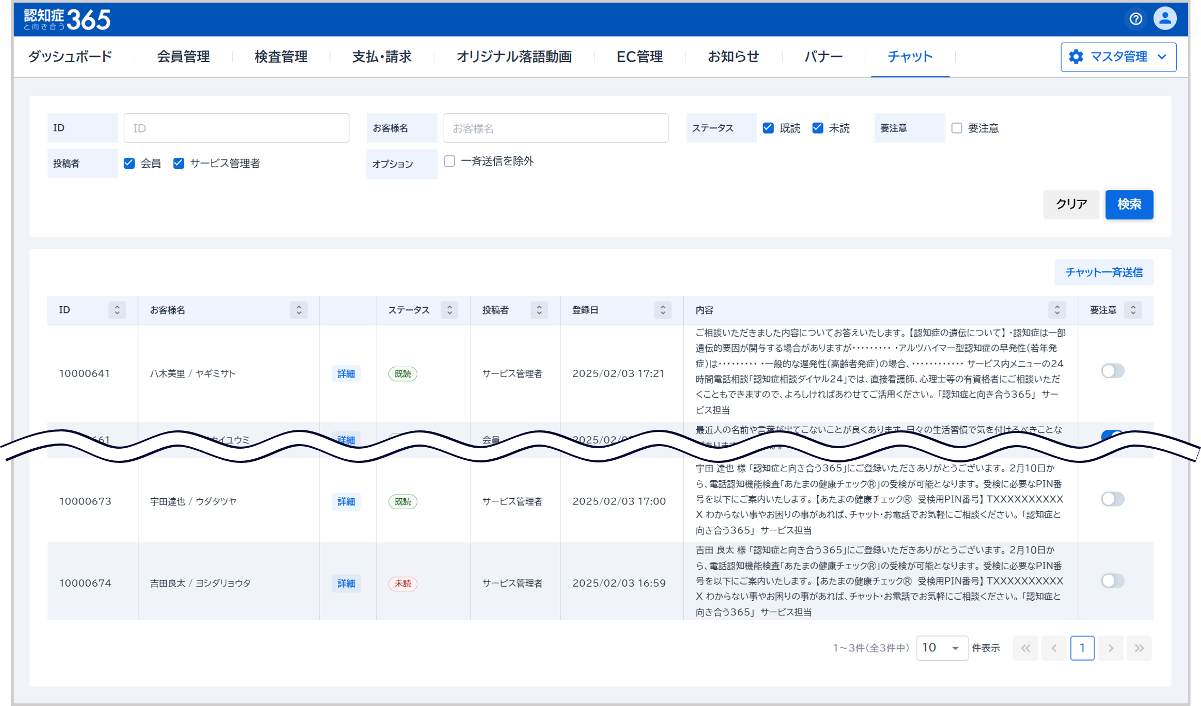
Task: Focus the お客様名 search input field
Action: 555,128
